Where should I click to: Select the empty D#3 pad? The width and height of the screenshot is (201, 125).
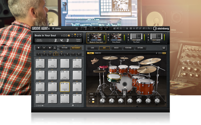pos(77,75)
